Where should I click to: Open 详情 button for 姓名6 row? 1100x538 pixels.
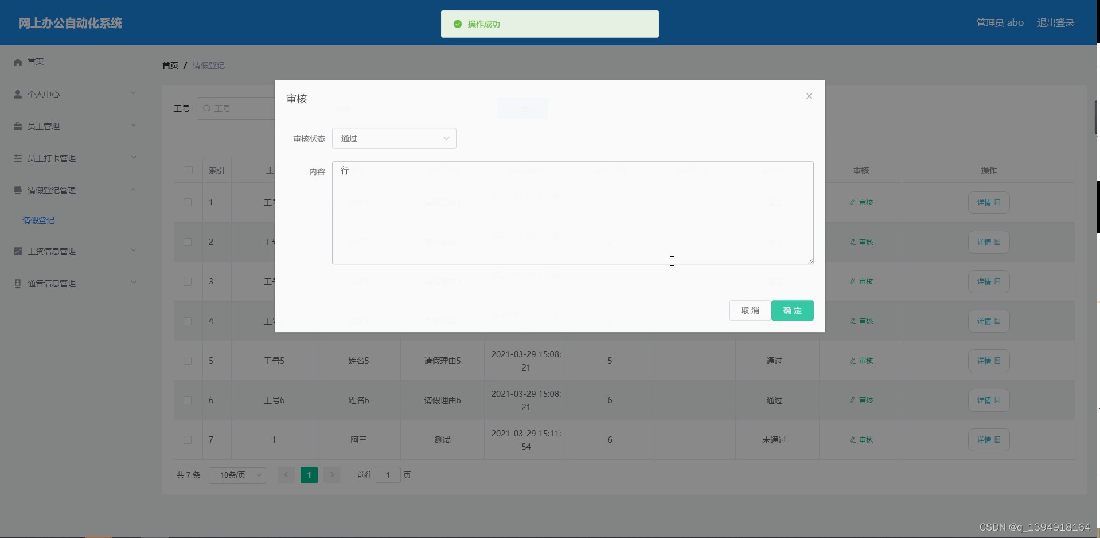click(989, 400)
